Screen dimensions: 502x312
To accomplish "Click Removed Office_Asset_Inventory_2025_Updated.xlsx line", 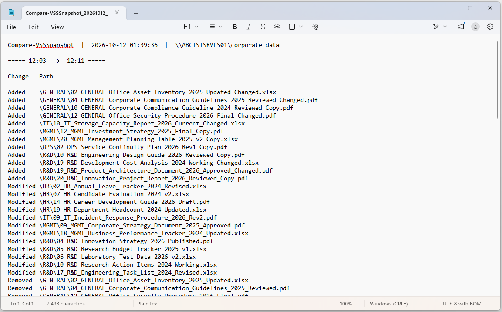I will point(128,281).
